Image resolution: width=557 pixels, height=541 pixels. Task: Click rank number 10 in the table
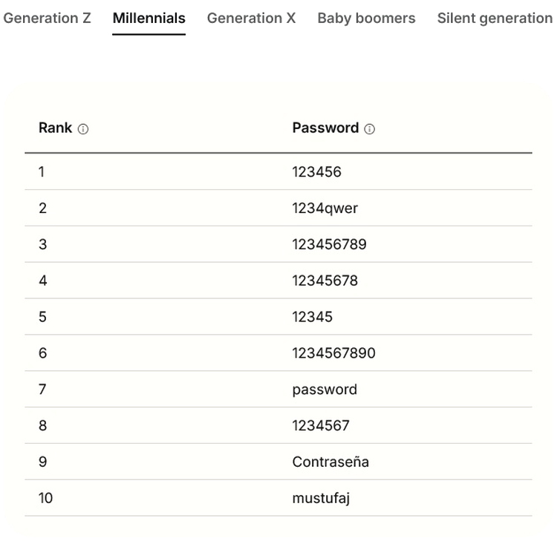click(x=45, y=498)
